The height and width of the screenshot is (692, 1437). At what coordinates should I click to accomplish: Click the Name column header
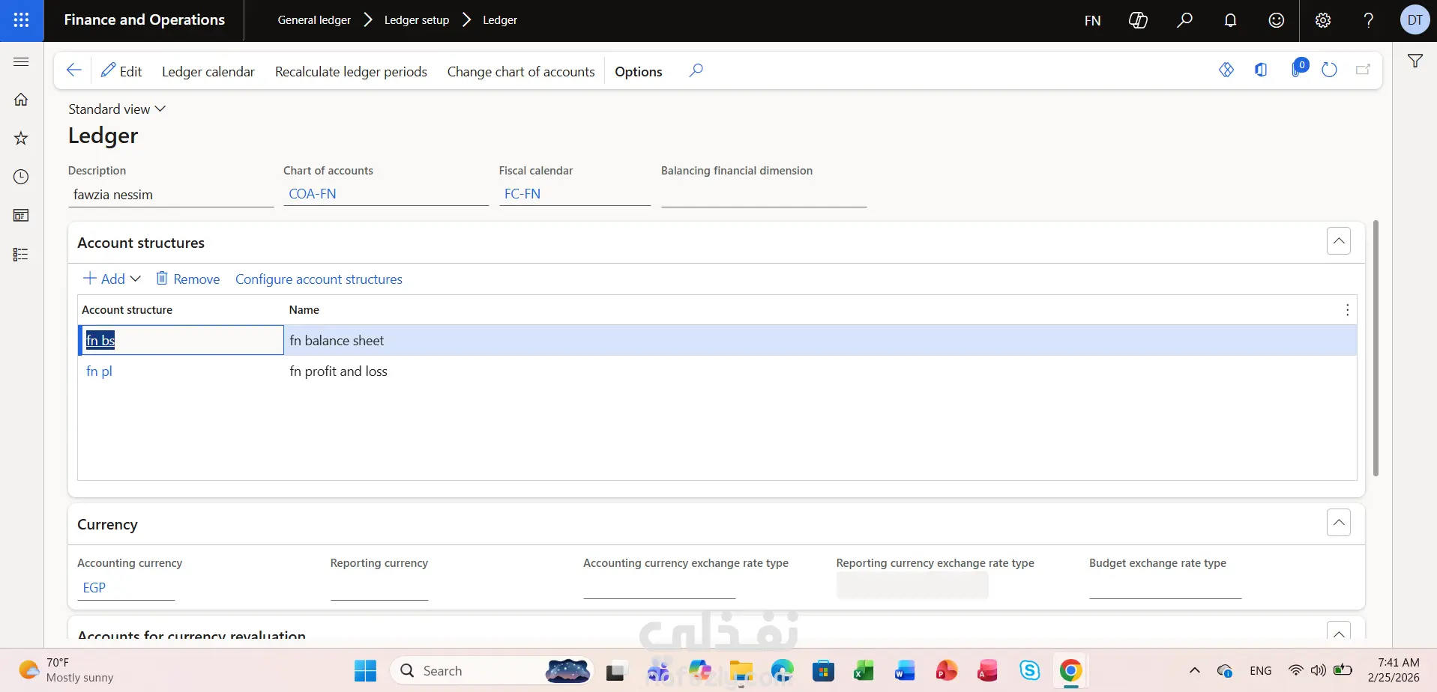point(304,310)
